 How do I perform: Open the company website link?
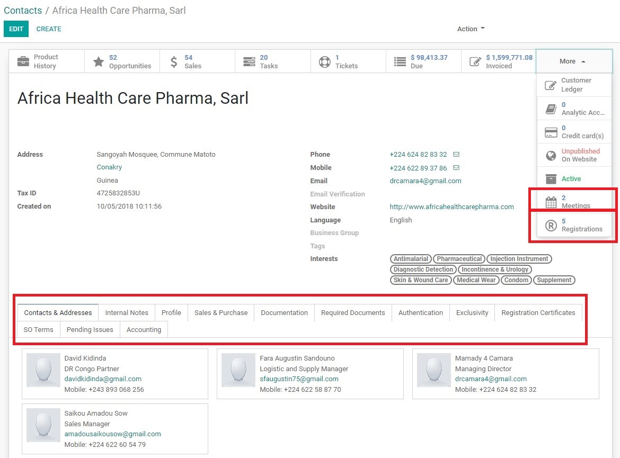click(x=451, y=206)
